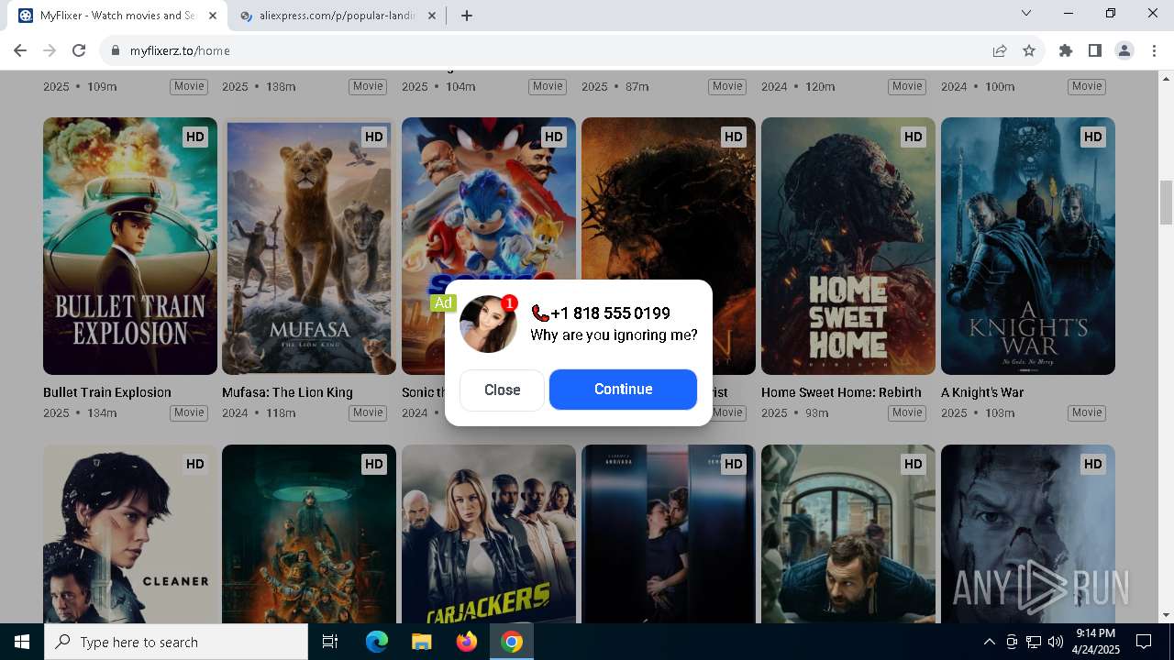This screenshot has height=660, width=1174.
Task: Toggle Chrome side panel icon
Action: pos(1094,50)
